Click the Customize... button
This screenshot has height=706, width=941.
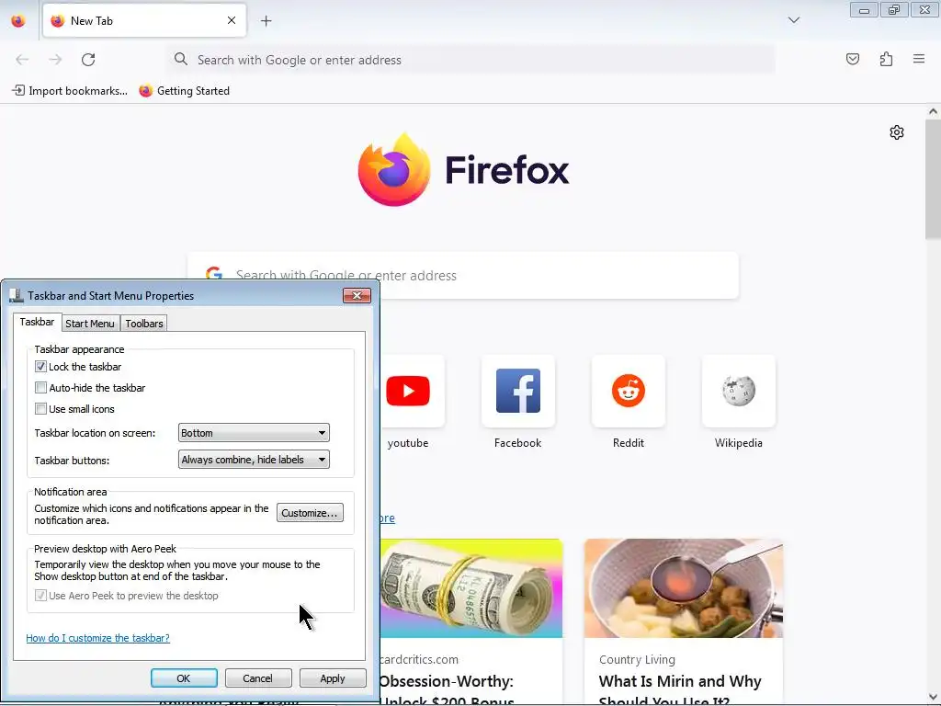click(310, 513)
